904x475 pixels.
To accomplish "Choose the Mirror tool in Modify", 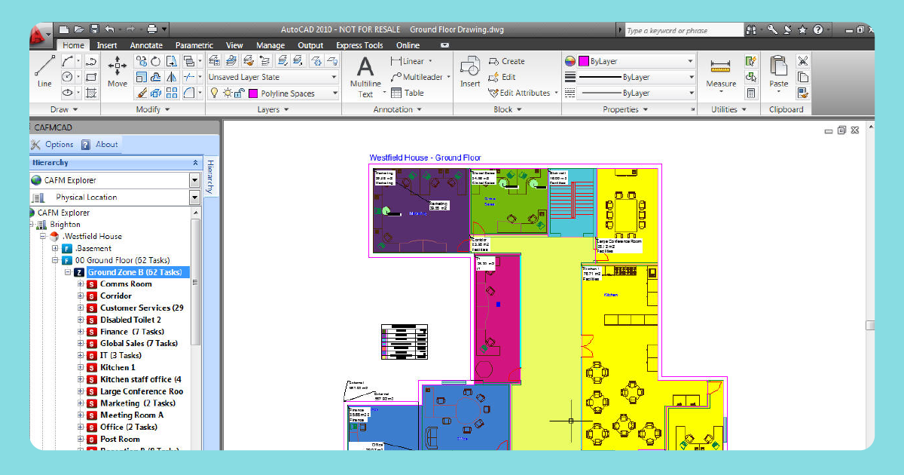I will point(172,77).
